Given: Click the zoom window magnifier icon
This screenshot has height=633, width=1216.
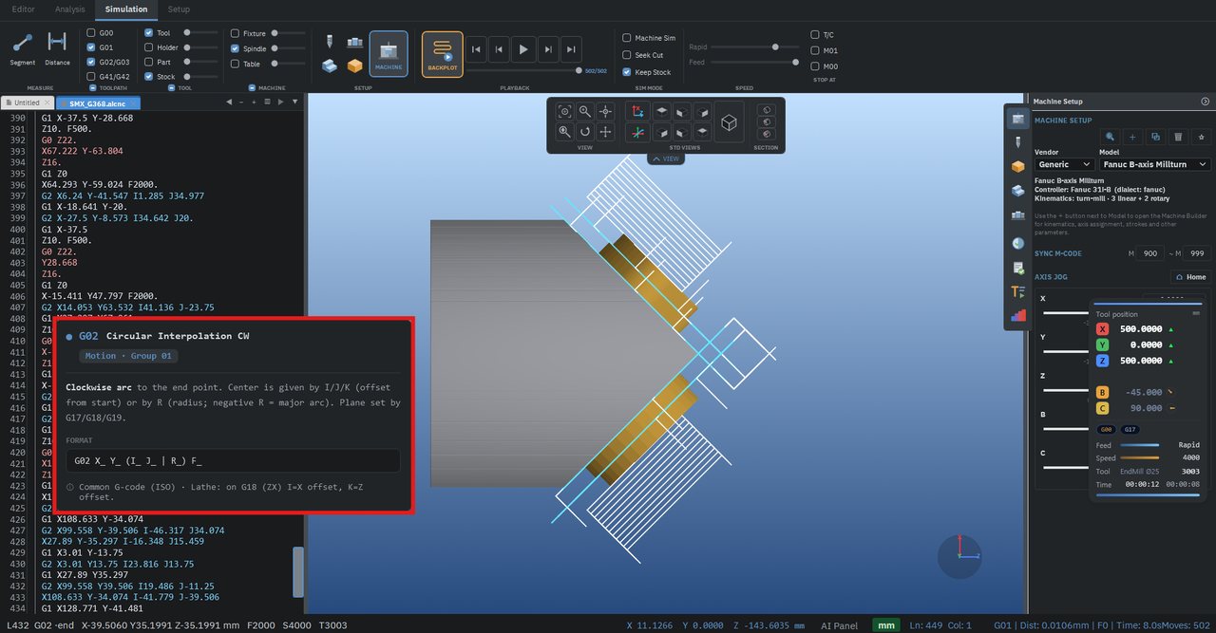Looking at the screenshot, I should pyautogui.click(x=585, y=111).
